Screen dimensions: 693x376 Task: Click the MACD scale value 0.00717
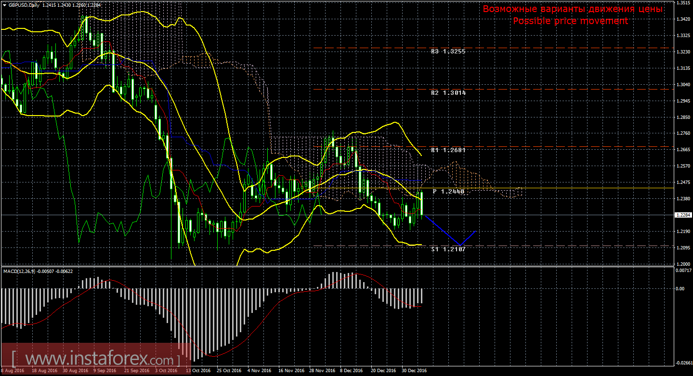[x=683, y=271]
